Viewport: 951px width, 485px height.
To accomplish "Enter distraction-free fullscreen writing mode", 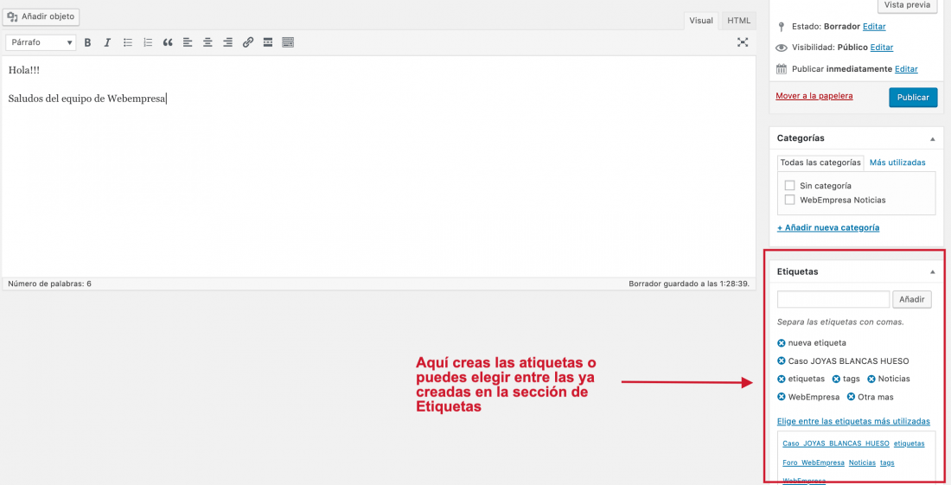I will pyautogui.click(x=743, y=42).
